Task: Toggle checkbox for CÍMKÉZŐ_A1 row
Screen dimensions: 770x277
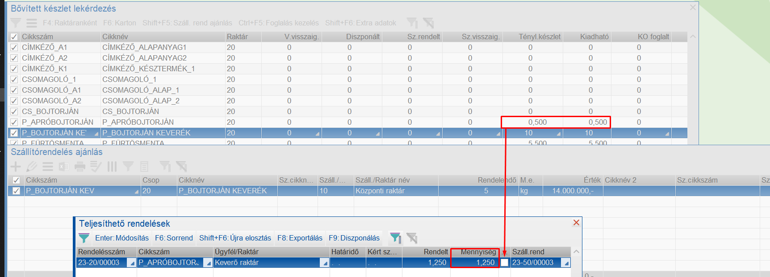Action: (14, 47)
